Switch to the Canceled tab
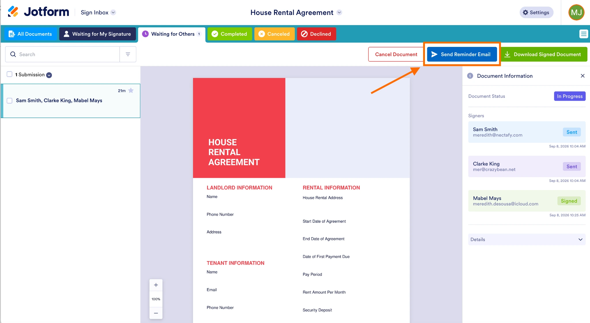The image size is (590, 323). 274,34
